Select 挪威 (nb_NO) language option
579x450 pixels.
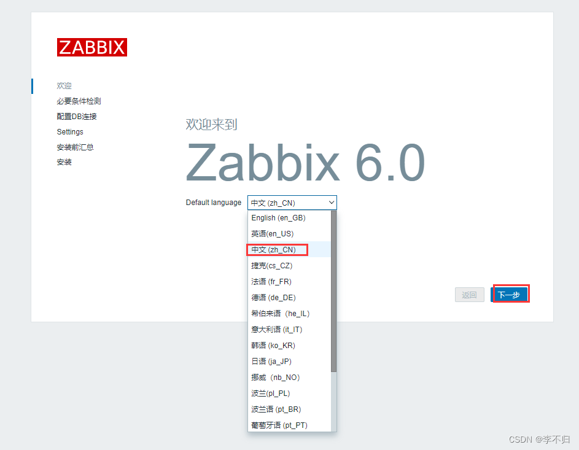(289, 378)
